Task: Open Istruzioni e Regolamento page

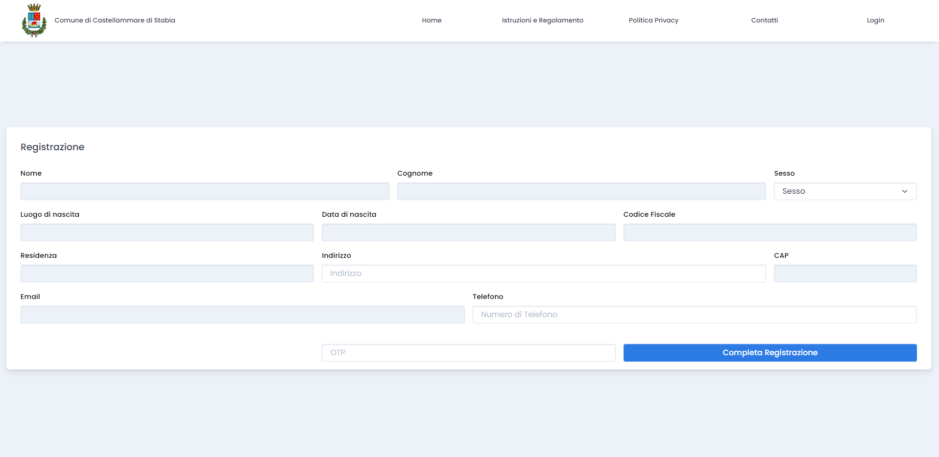Action: pos(542,21)
